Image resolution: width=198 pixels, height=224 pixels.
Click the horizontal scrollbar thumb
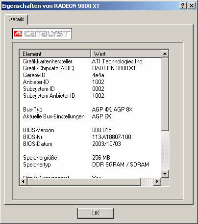84,181
